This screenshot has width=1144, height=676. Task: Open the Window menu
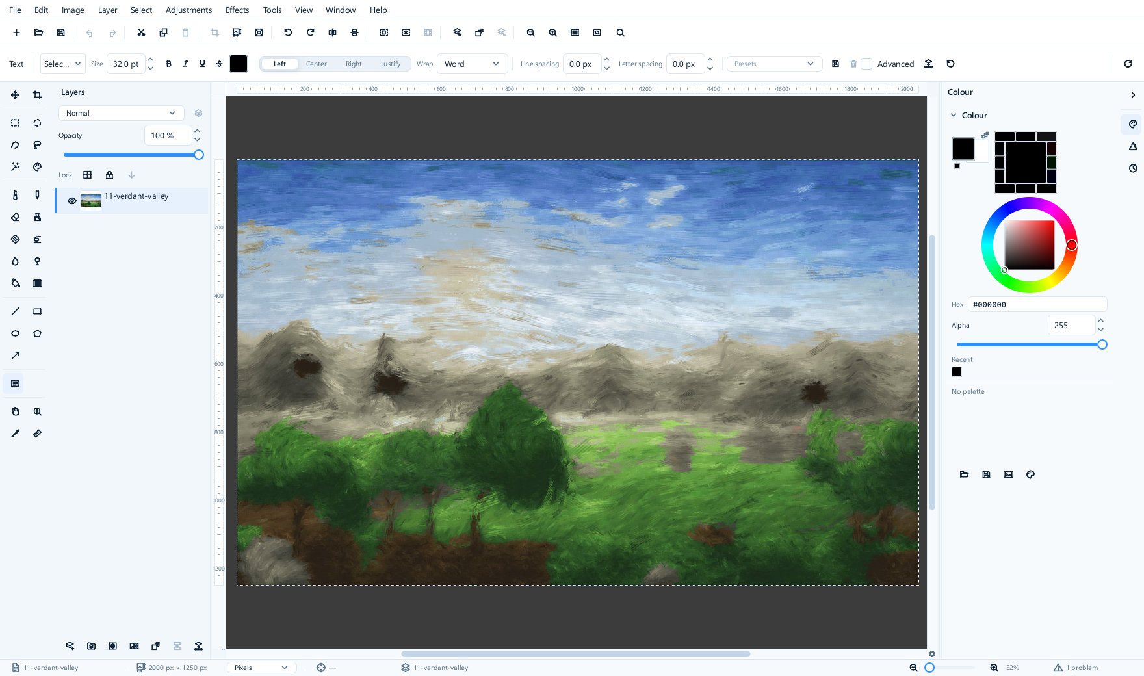(x=341, y=10)
